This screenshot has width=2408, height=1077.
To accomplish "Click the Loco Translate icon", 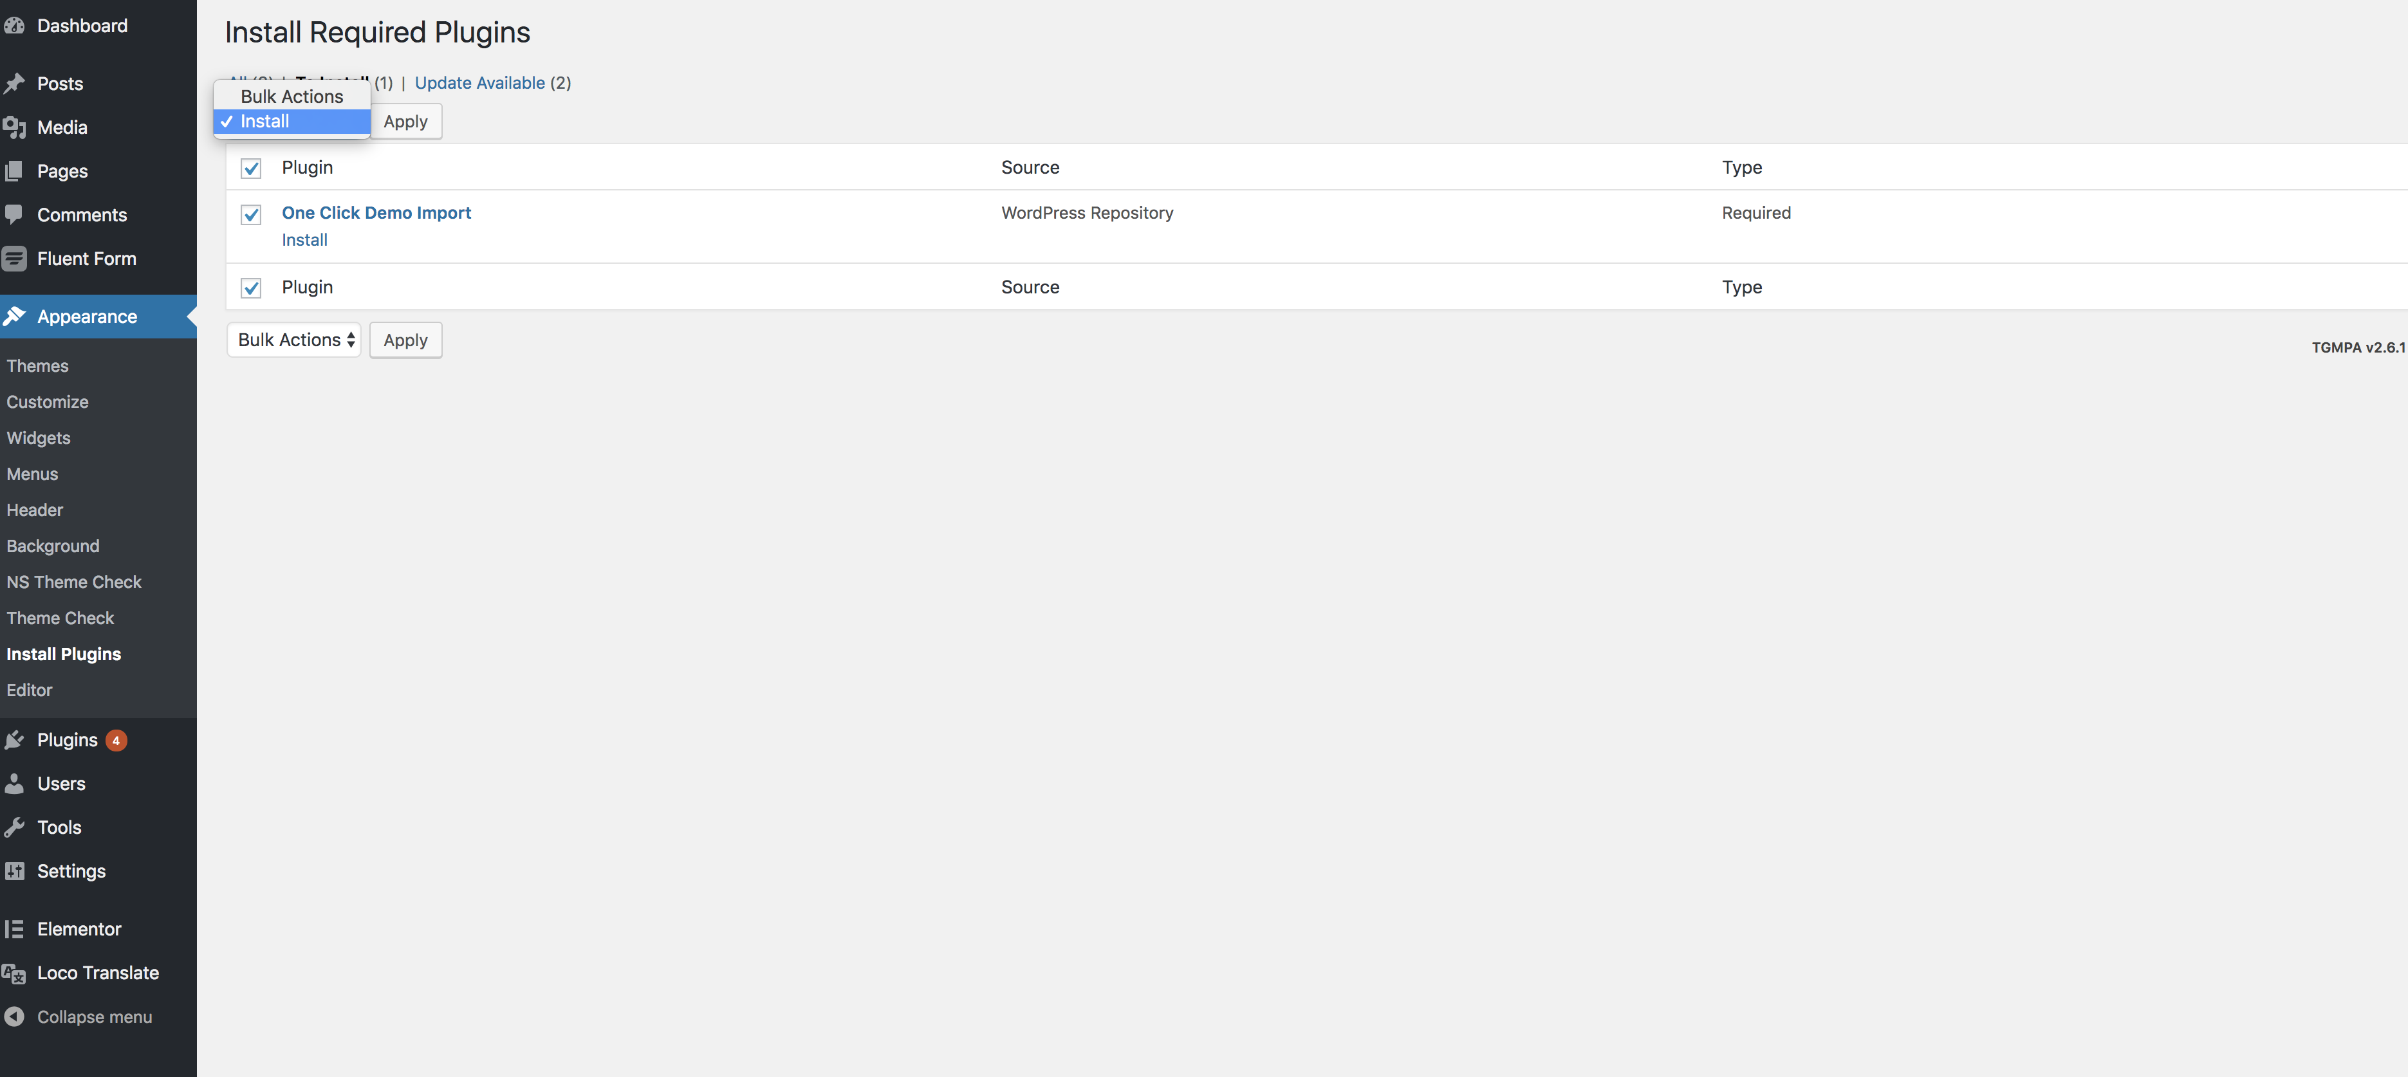I will [x=14, y=973].
